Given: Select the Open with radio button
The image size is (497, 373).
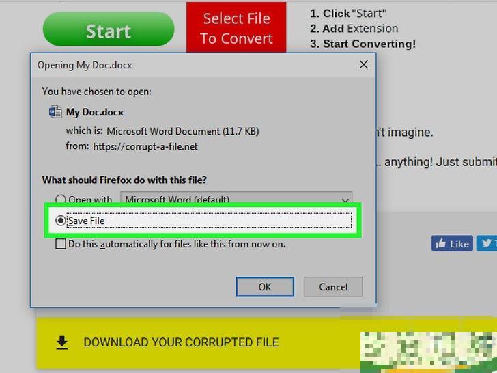Looking at the screenshot, I should point(61,200).
